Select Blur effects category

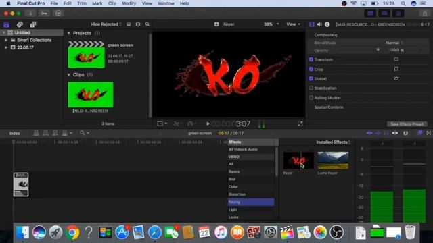[x=251, y=179]
